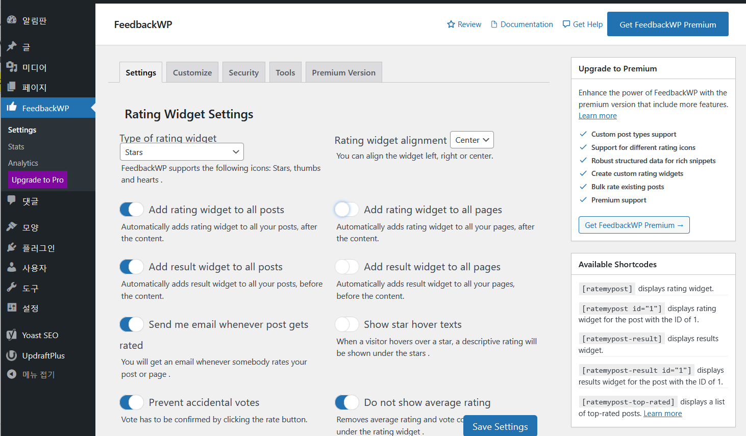
Task: Open the 알림판 dashboard icon
Action: (x=12, y=20)
